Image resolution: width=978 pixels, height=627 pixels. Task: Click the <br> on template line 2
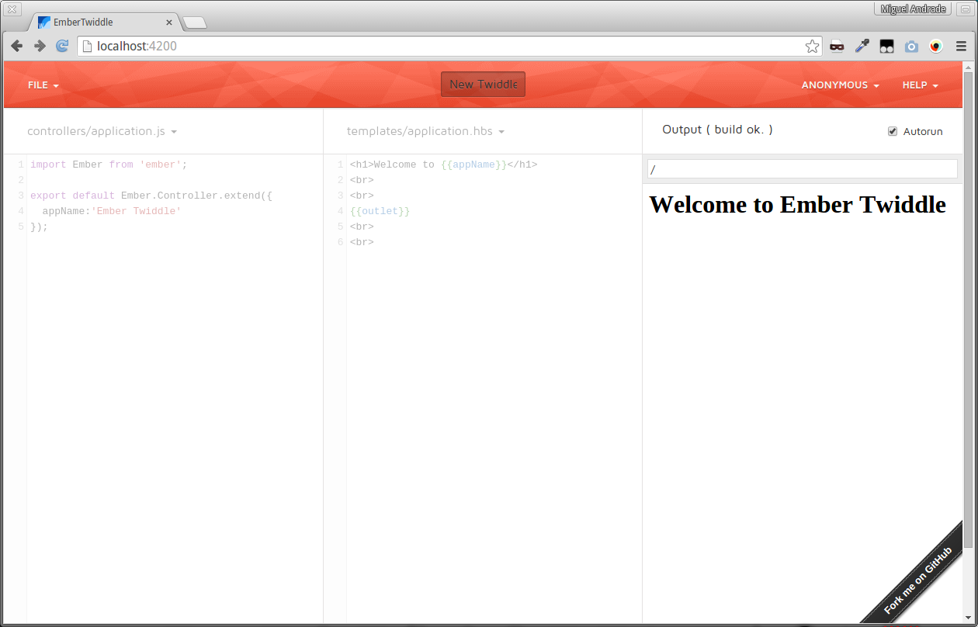tap(362, 180)
